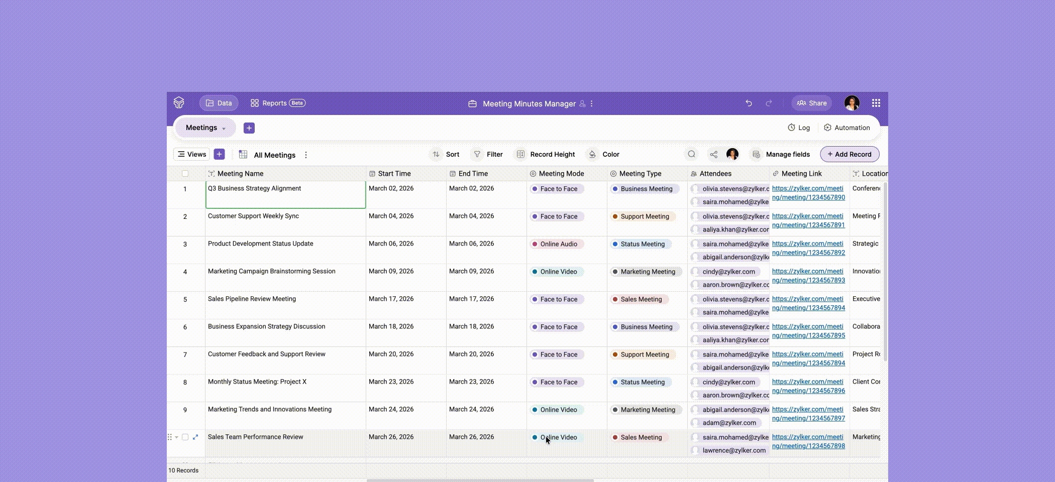This screenshot has height=482, width=1055.
Task: Click the undo arrow icon
Action: [x=749, y=103]
